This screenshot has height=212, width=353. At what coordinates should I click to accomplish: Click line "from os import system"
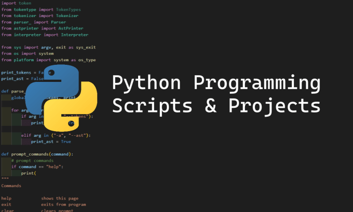[28, 53]
